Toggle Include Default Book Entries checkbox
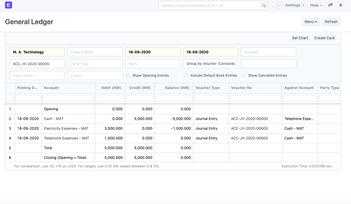This screenshot has width=351, height=204. pyautogui.click(x=185, y=75)
